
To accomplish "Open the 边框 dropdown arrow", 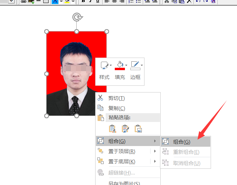I will (142, 65).
